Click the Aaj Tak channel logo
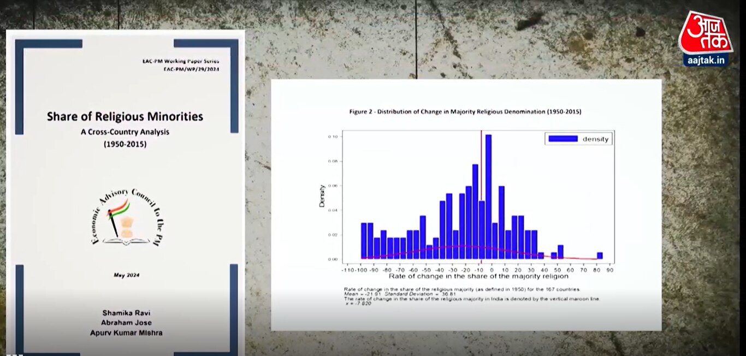 point(705,33)
